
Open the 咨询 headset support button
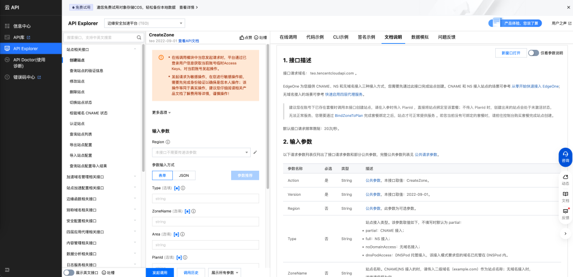[565, 157]
